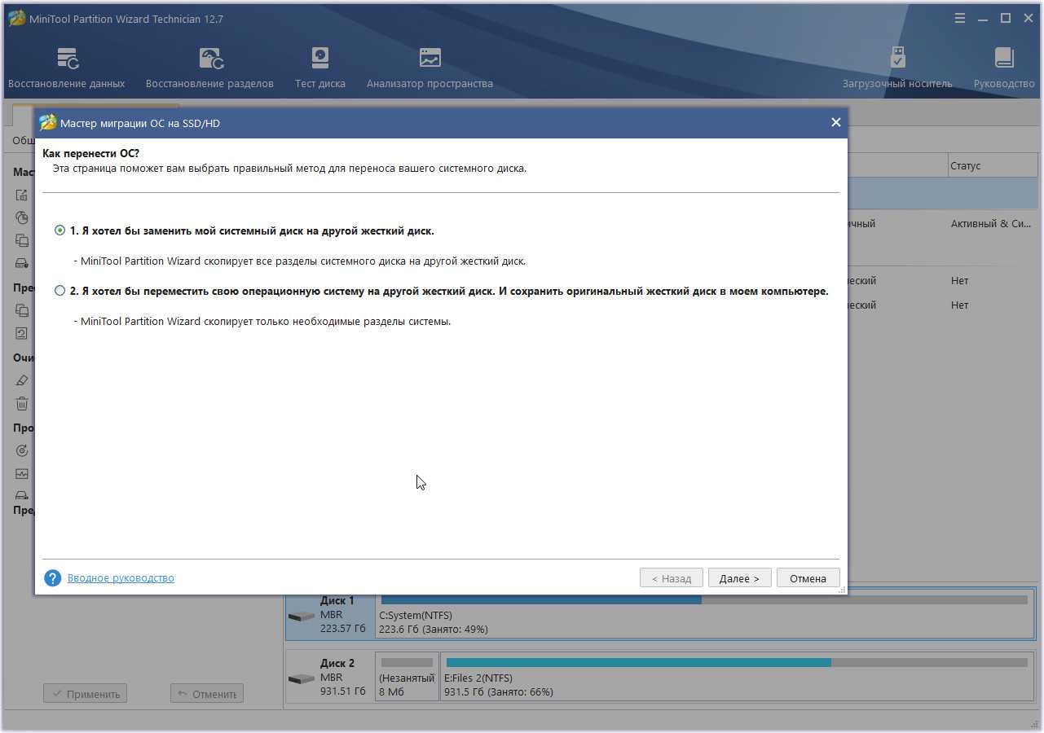Click the Статус column header

(x=993, y=165)
